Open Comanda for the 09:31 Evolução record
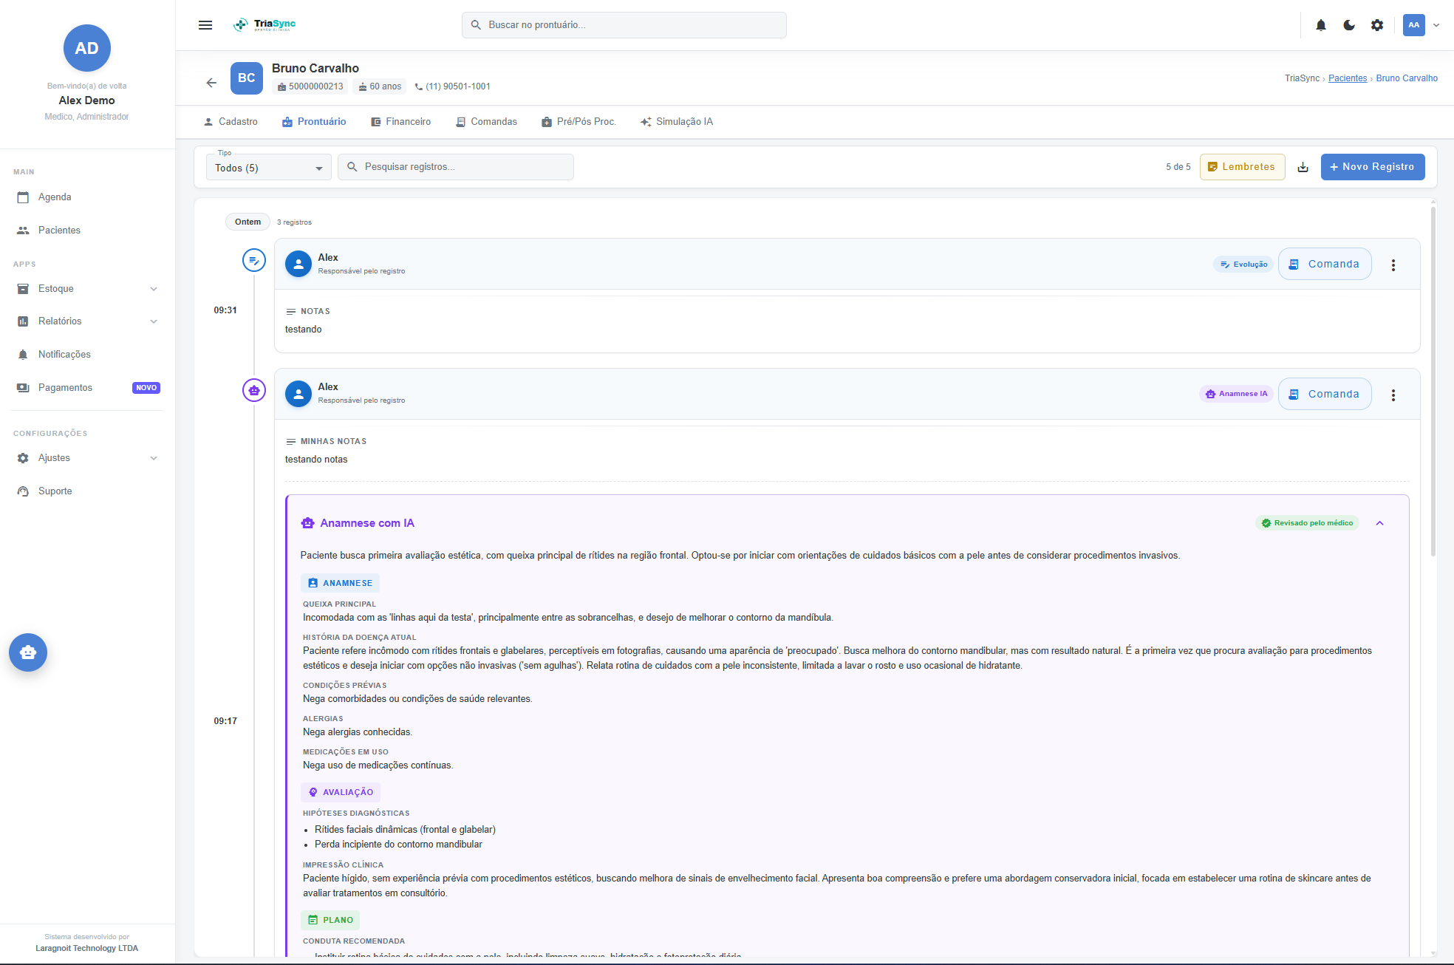The image size is (1454, 965). (x=1325, y=264)
